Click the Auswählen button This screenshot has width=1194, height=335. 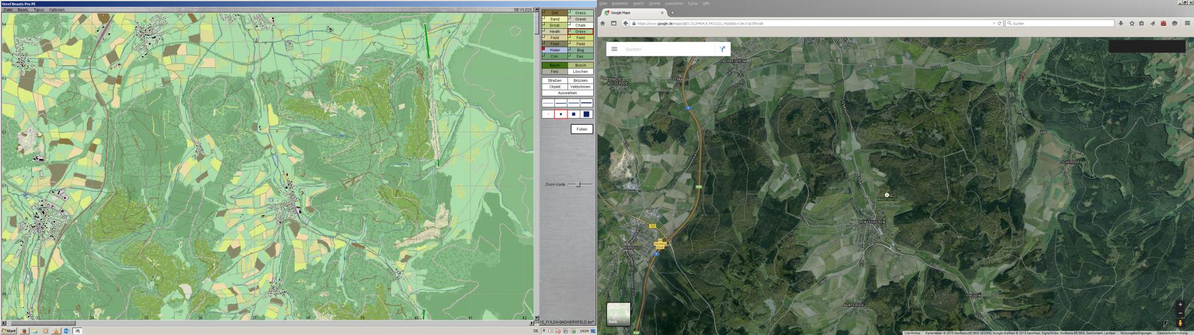click(567, 93)
